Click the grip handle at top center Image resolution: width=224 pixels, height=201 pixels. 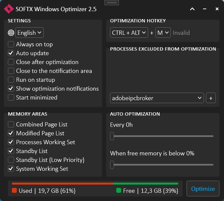tap(112, 3)
